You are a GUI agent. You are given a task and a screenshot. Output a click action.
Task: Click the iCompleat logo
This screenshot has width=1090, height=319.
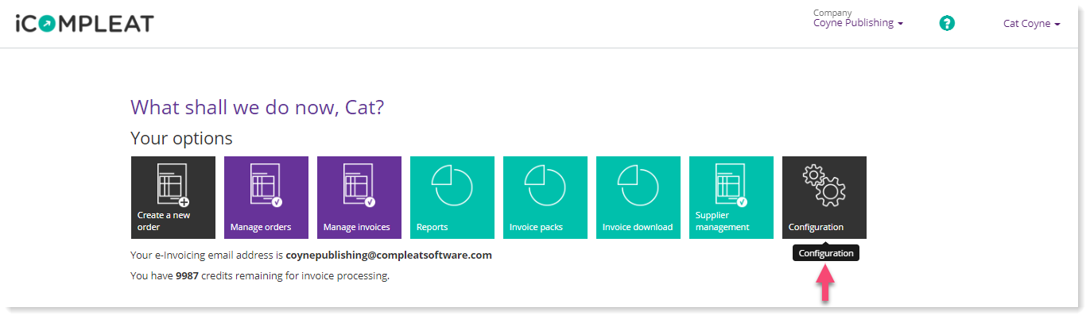point(83,24)
